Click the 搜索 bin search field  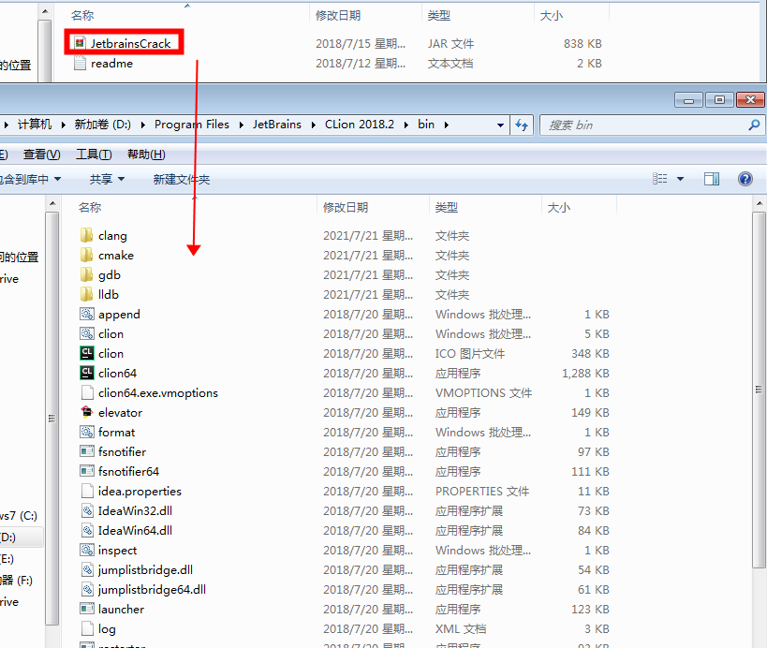point(644,125)
